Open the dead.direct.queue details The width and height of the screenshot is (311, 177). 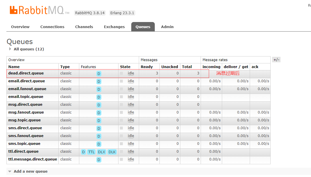pyautogui.click(x=26, y=73)
